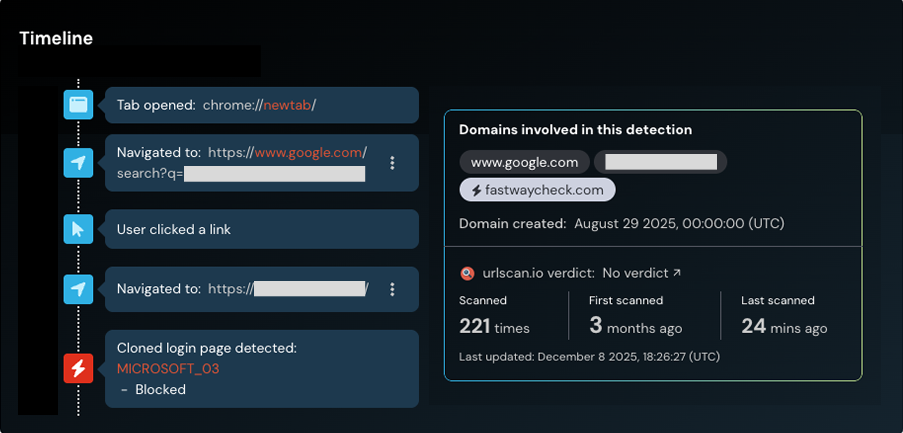Click the MICROSOFT_03 detection label
The width and height of the screenshot is (903, 433).
tap(168, 369)
